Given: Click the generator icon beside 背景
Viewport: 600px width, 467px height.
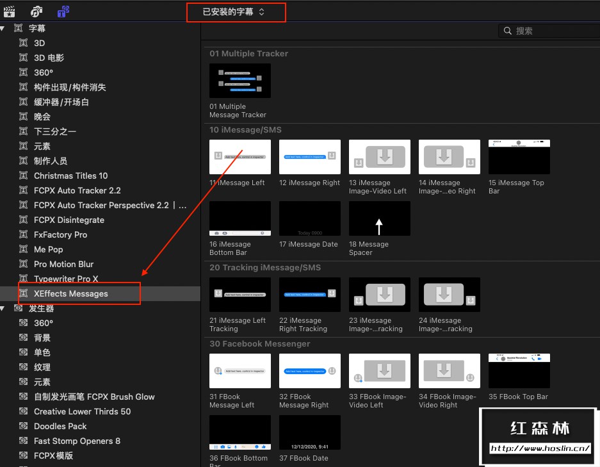Looking at the screenshot, I should 23,337.
